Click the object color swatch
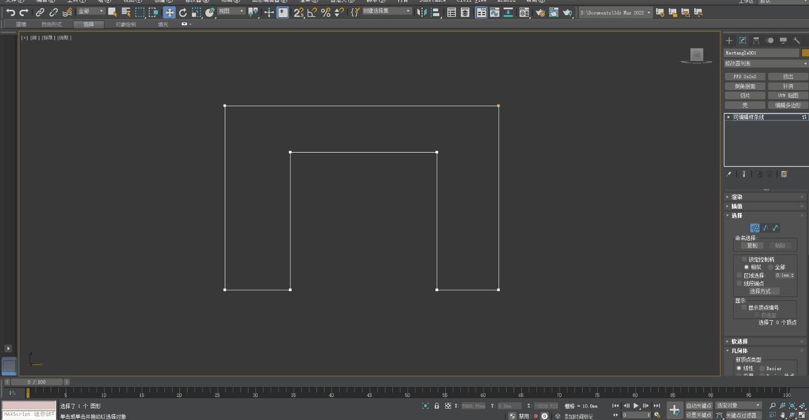This screenshot has height=420, width=809. 805,53
